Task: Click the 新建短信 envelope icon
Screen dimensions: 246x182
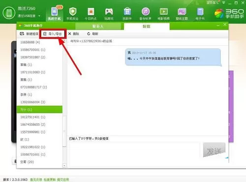Action: coord(22,34)
